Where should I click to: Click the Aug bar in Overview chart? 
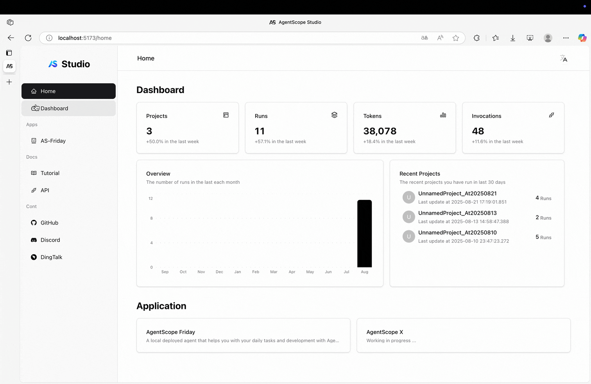click(x=365, y=233)
